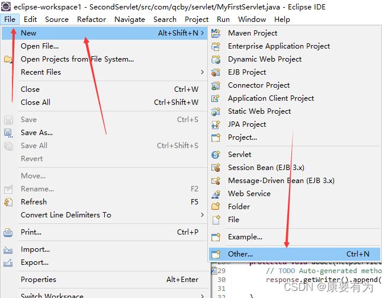Screen dimensions: 382x298
Task: Select Open Projects from File System...
Action: point(104,59)
